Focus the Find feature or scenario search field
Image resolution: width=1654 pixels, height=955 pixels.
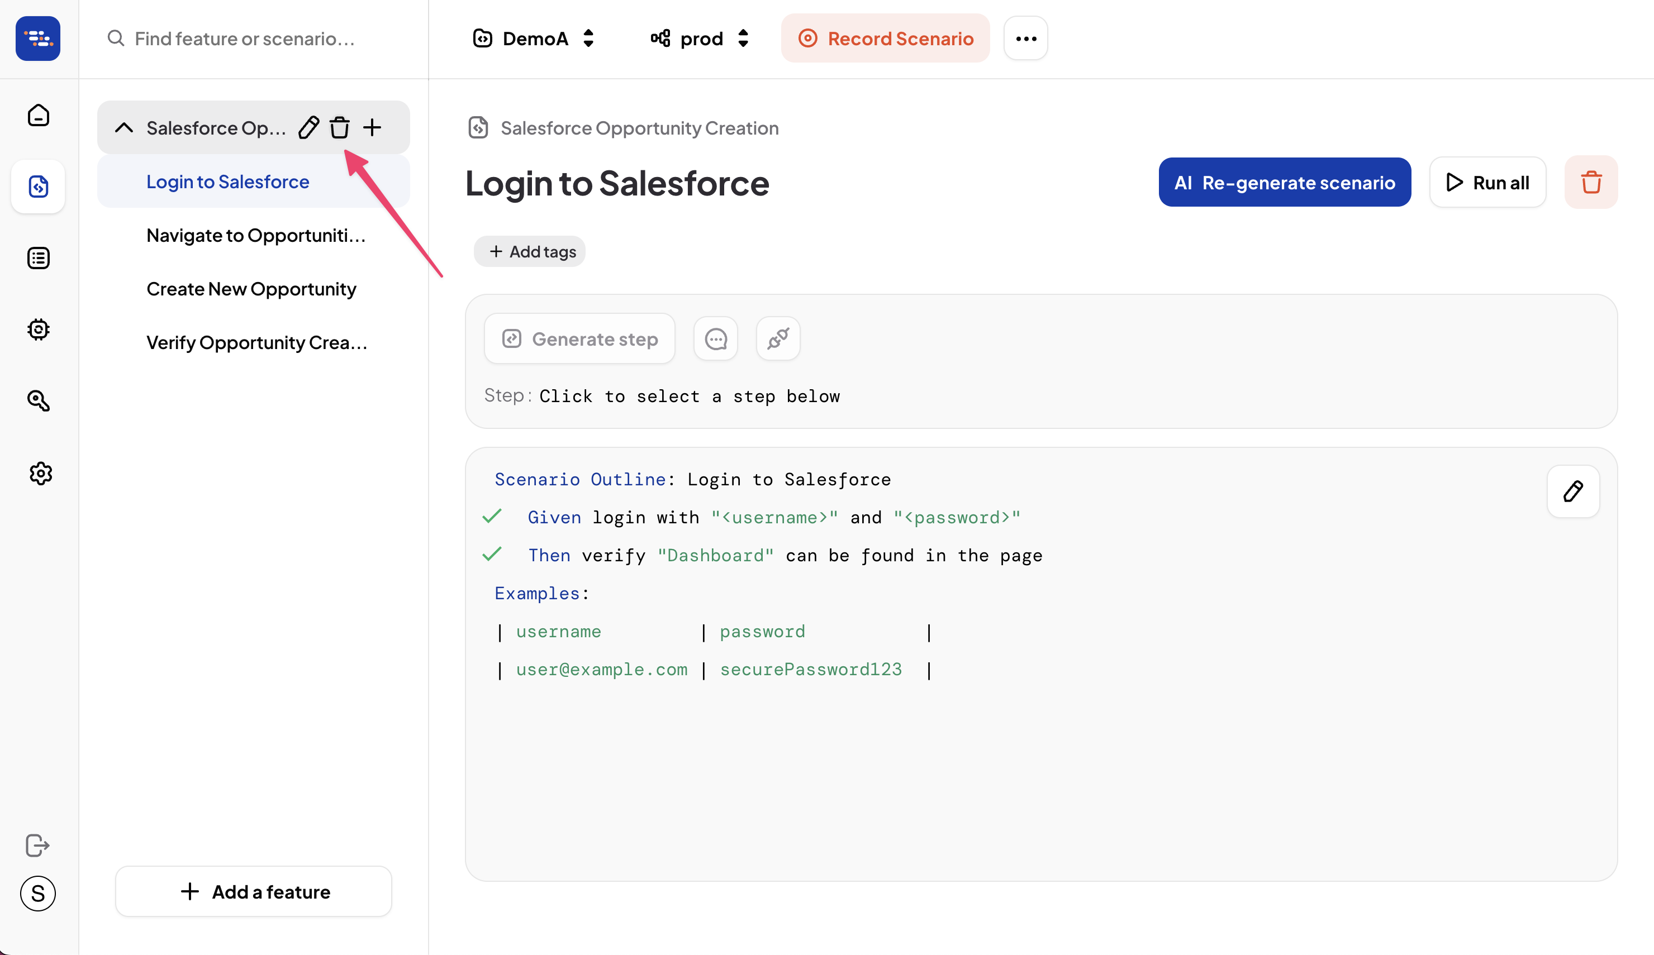(255, 39)
